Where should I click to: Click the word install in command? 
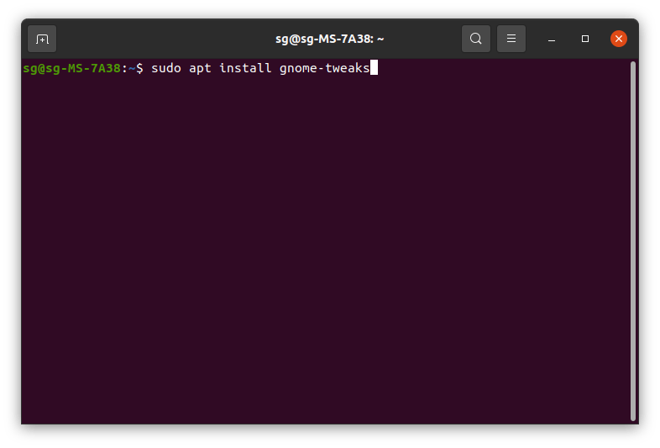(x=245, y=68)
